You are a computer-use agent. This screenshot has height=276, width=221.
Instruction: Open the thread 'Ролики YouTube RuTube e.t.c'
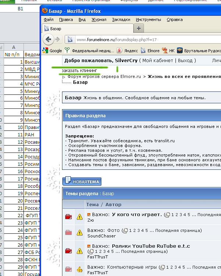151,246
